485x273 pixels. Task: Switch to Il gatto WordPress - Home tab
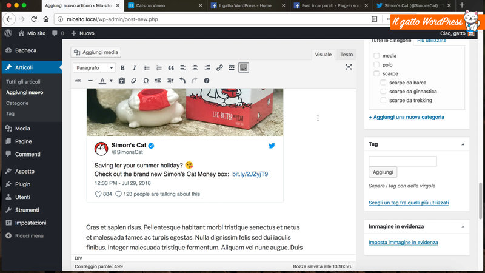(x=247, y=5)
